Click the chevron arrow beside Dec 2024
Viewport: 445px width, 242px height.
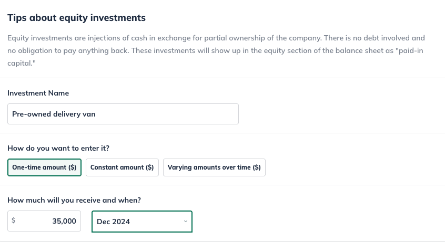pos(185,222)
